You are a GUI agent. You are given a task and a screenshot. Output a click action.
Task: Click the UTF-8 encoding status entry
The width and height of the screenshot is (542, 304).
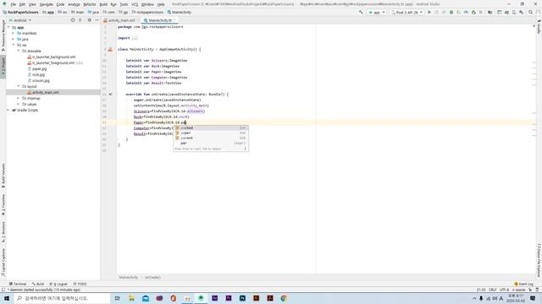click(504, 290)
